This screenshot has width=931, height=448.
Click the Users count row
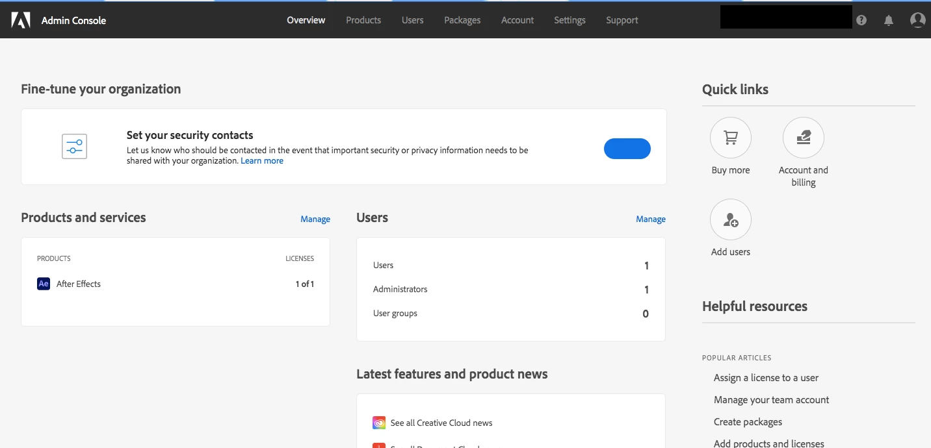511,265
